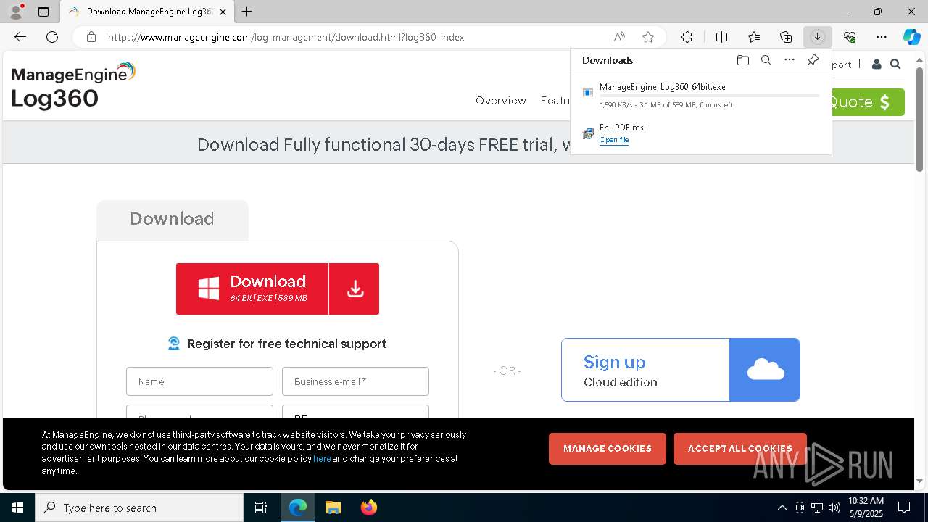Select ManageEngine_Log360_64bit.exe download entry
This screenshot has height=522, width=928.
pos(700,95)
